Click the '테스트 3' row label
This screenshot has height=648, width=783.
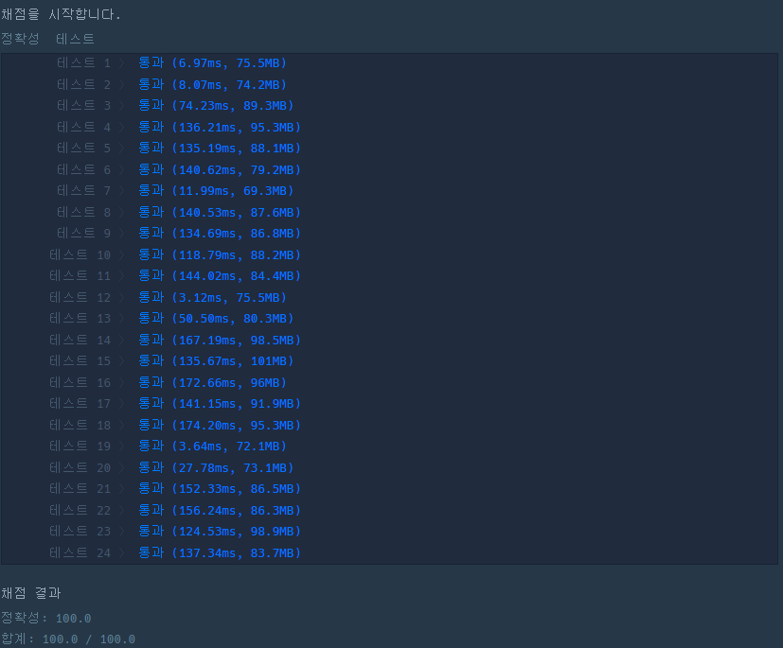point(83,106)
